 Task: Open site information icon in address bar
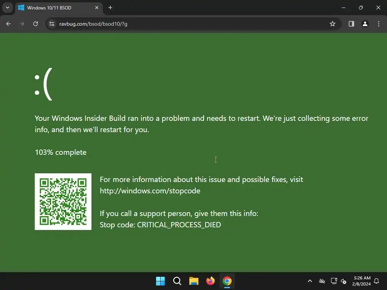pos(52,24)
